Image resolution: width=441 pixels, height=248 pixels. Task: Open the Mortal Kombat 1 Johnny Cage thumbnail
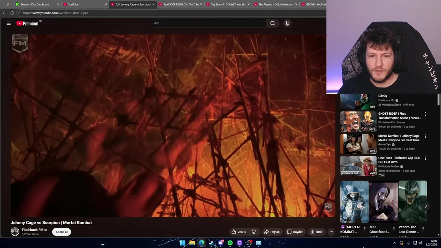[x=358, y=144]
